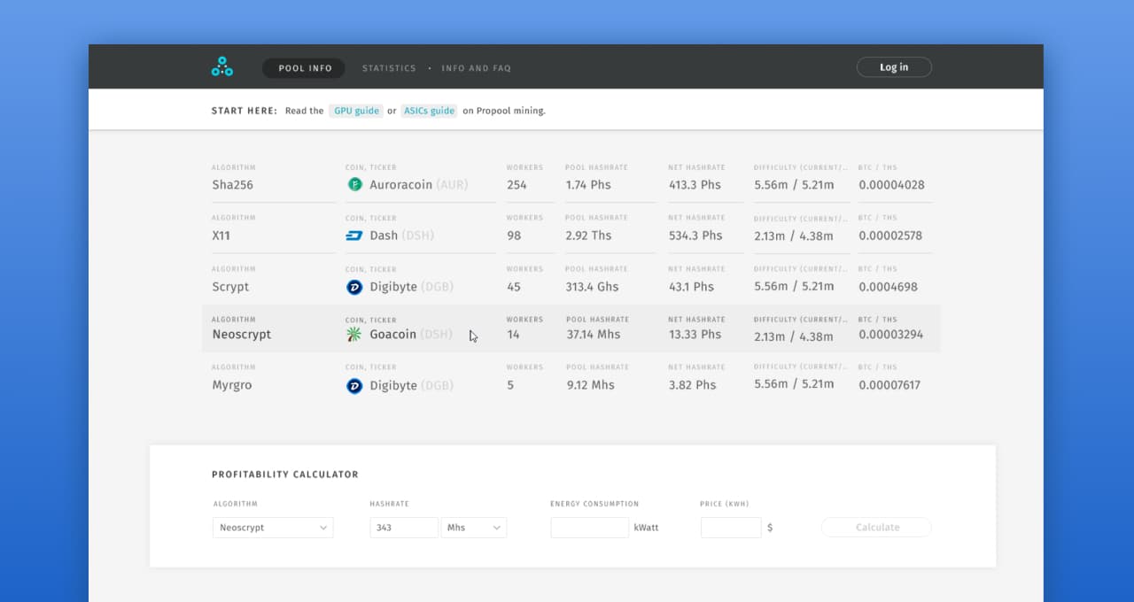Click the Hashrate input containing 343
The height and width of the screenshot is (602, 1134).
pos(404,527)
